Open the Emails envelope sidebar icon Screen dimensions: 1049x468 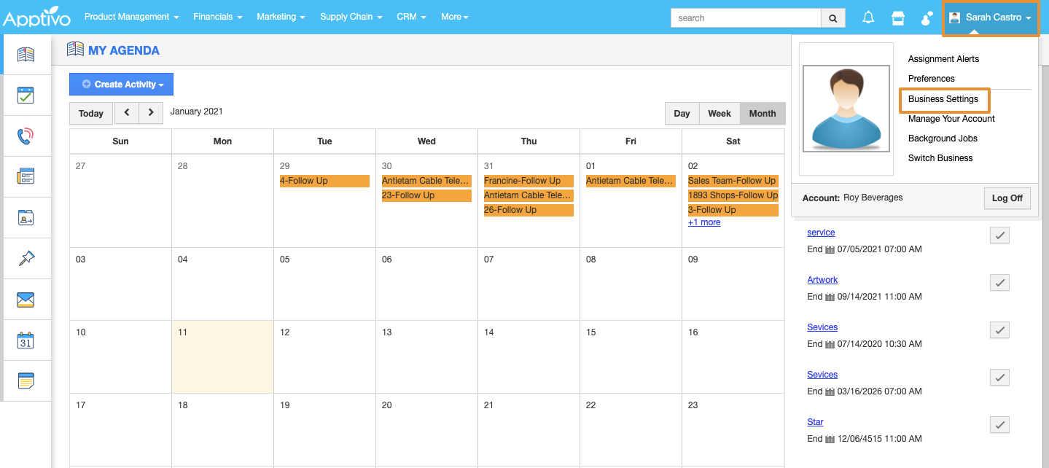(x=26, y=299)
